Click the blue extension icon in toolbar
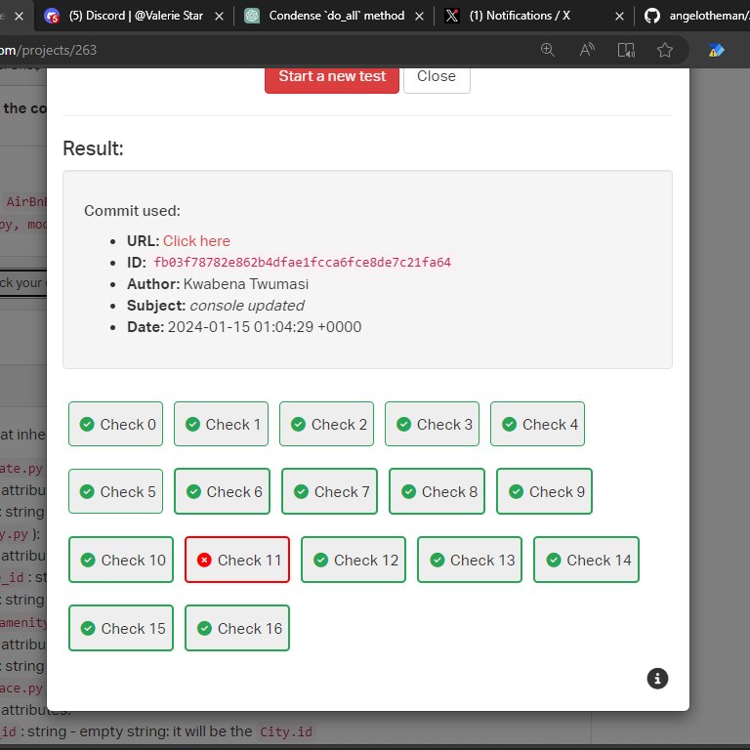Viewport: 750px width, 750px height. coord(716,50)
